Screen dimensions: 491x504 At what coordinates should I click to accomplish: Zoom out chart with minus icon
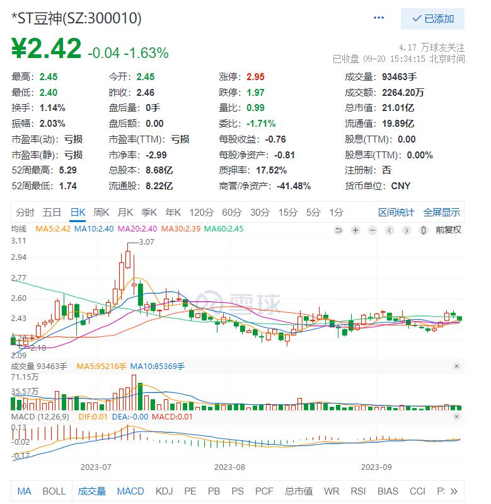pyautogui.click(x=372, y=230)
